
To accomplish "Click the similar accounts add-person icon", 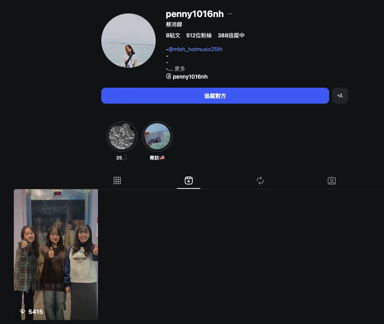I will (340, 96).
